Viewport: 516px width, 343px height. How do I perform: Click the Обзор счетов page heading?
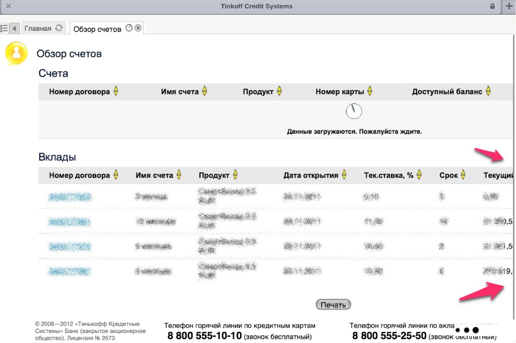69,54
